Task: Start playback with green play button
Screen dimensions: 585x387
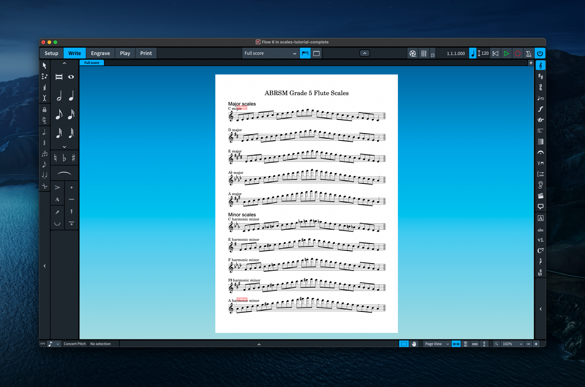Action: coord(506,53)
